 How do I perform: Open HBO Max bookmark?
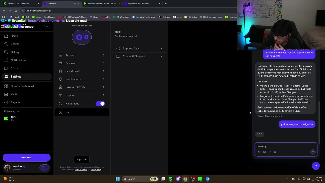(164, 17)
